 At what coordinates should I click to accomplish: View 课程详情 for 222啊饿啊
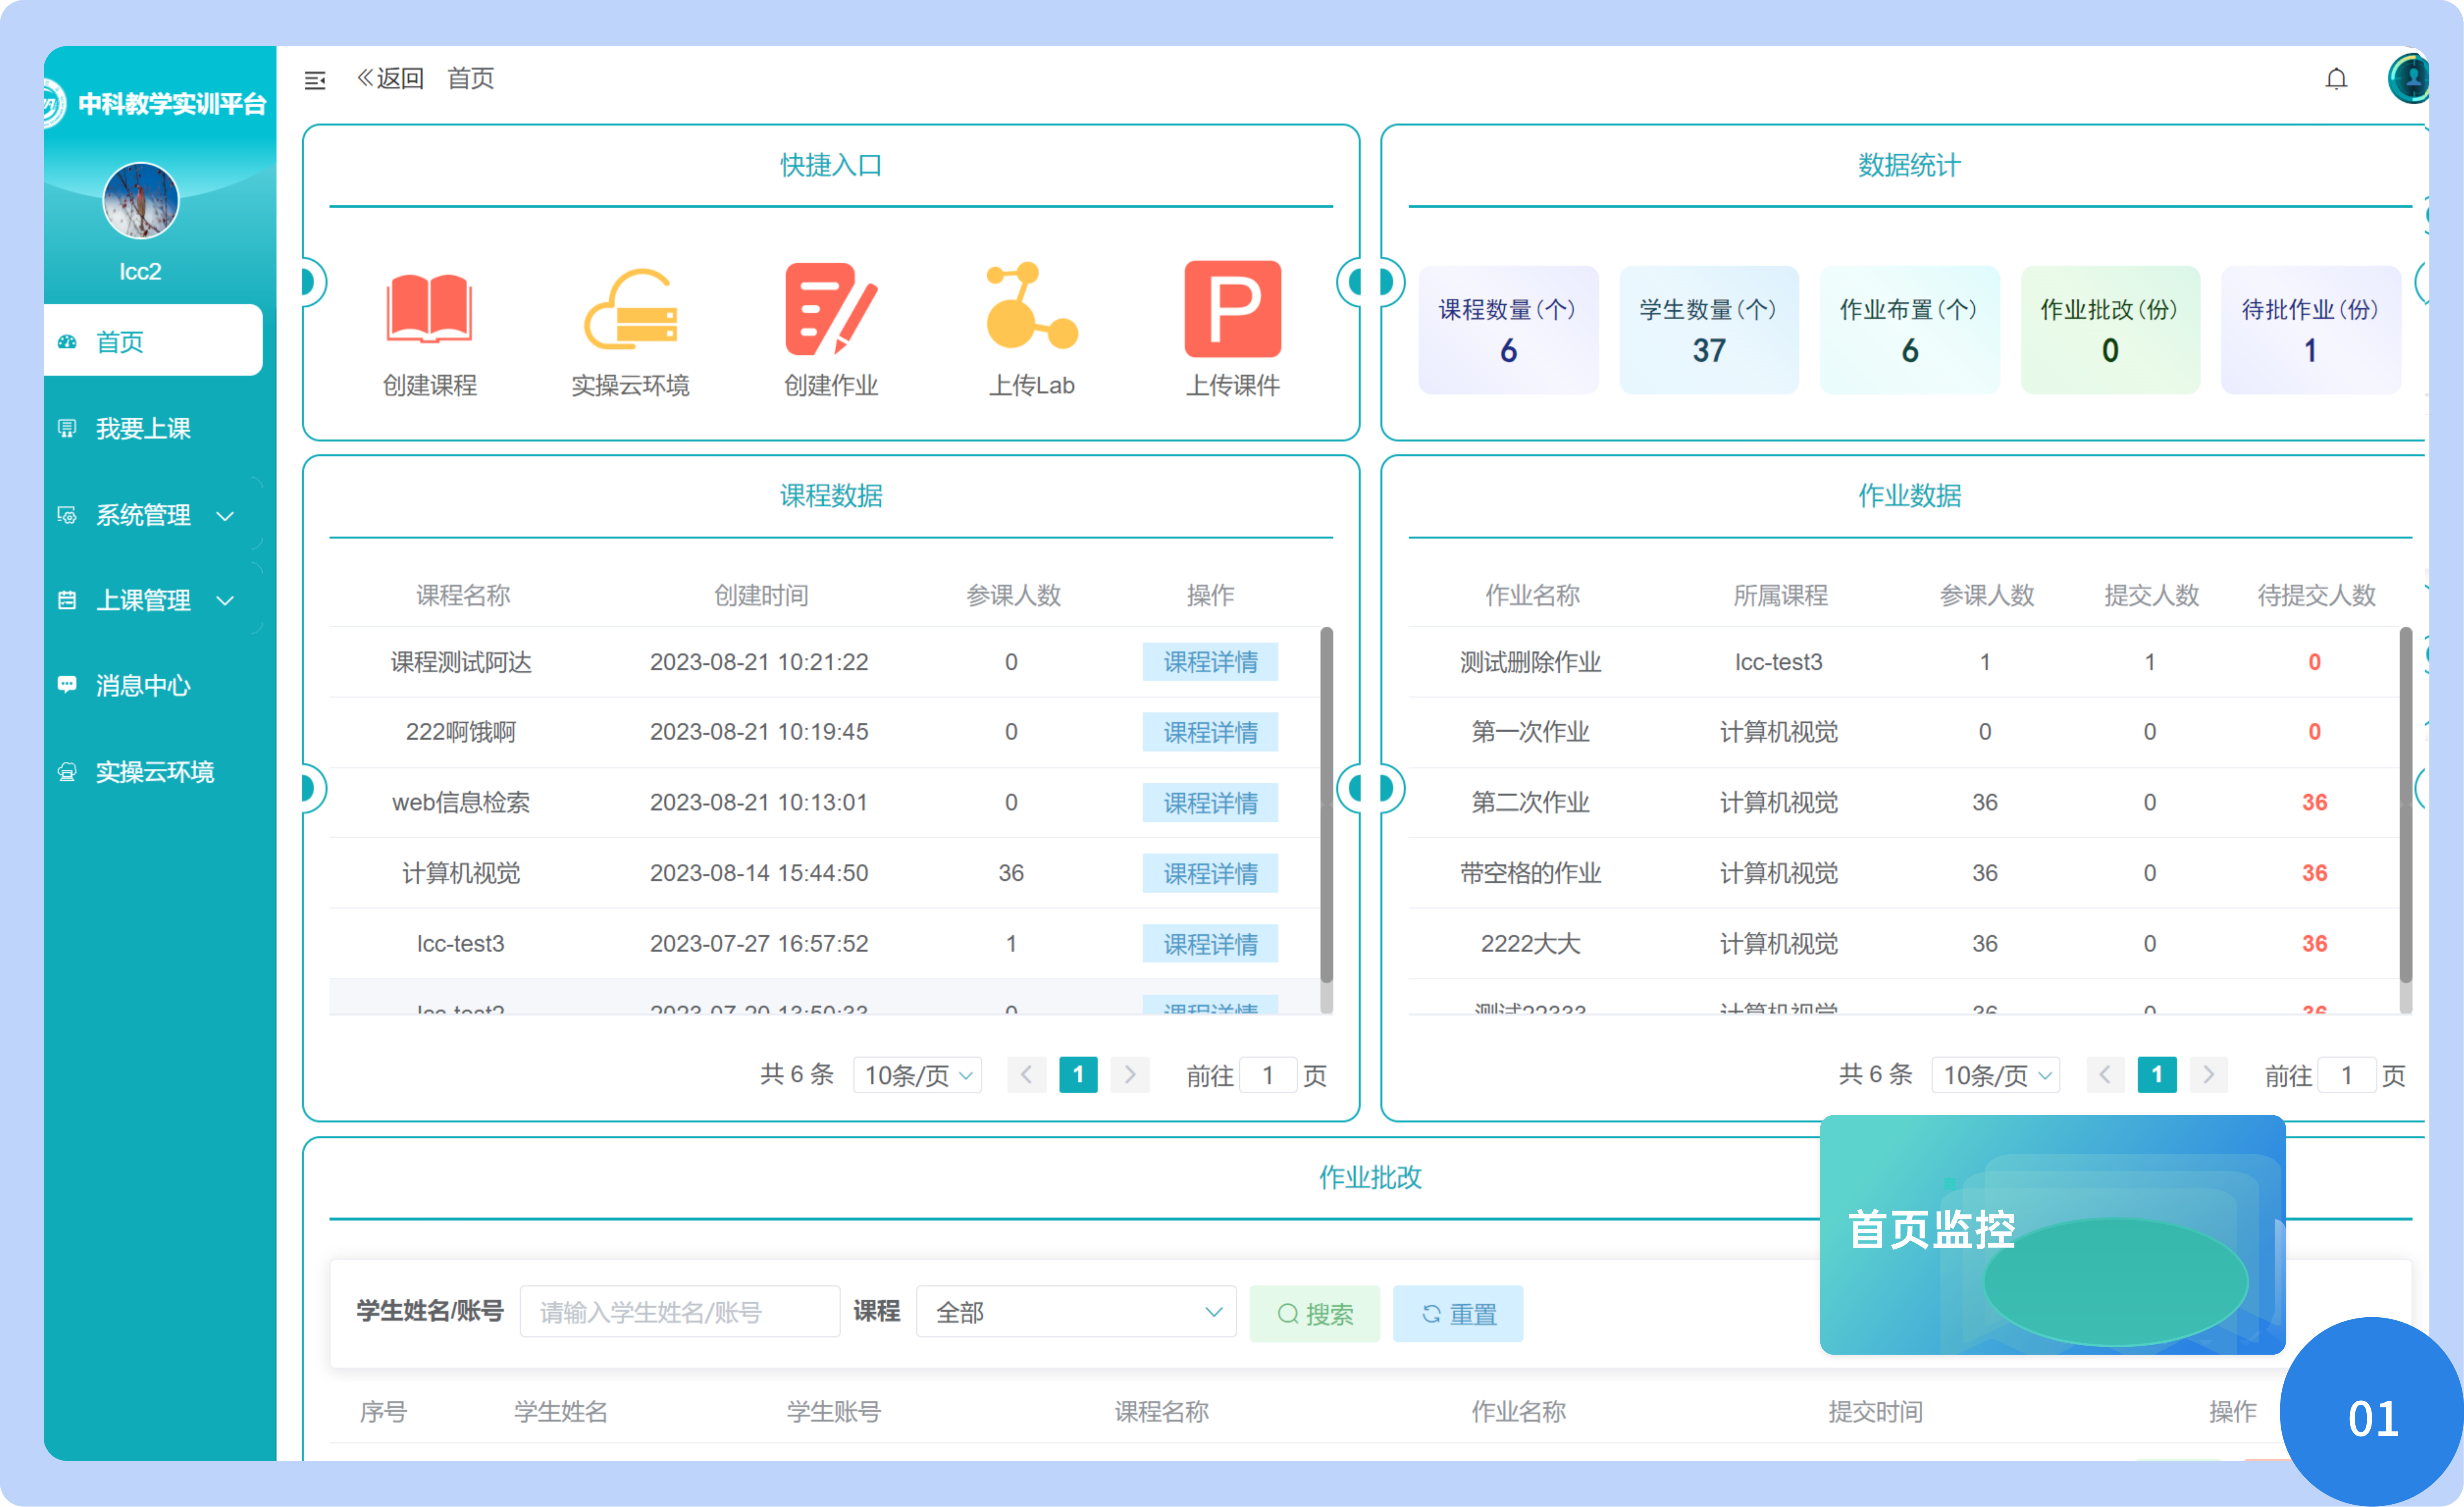point(1210,732)
